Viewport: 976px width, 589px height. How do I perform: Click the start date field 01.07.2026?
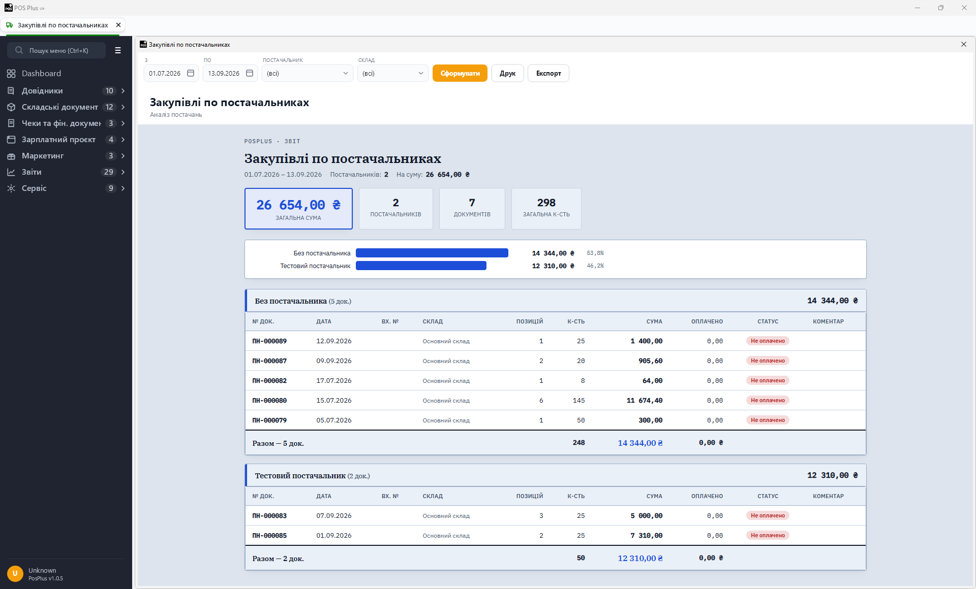click(x=171, y=73)
